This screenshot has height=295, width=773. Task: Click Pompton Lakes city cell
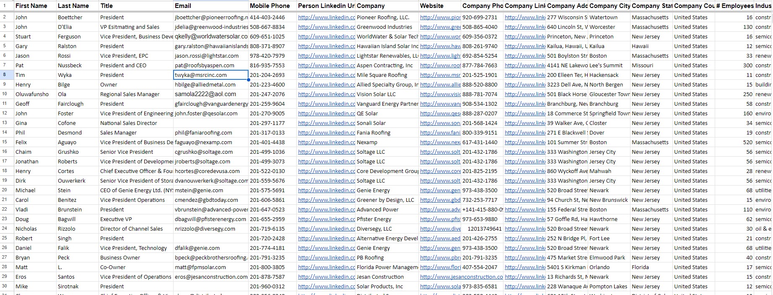(609, 286)
